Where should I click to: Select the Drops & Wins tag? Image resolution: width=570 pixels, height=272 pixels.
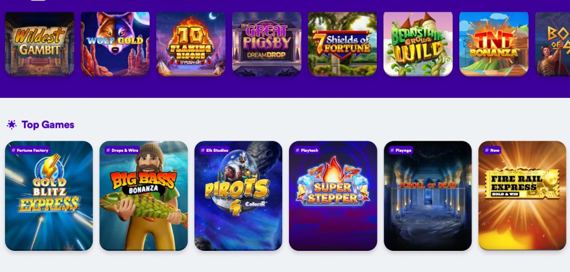tap(123, 150)
